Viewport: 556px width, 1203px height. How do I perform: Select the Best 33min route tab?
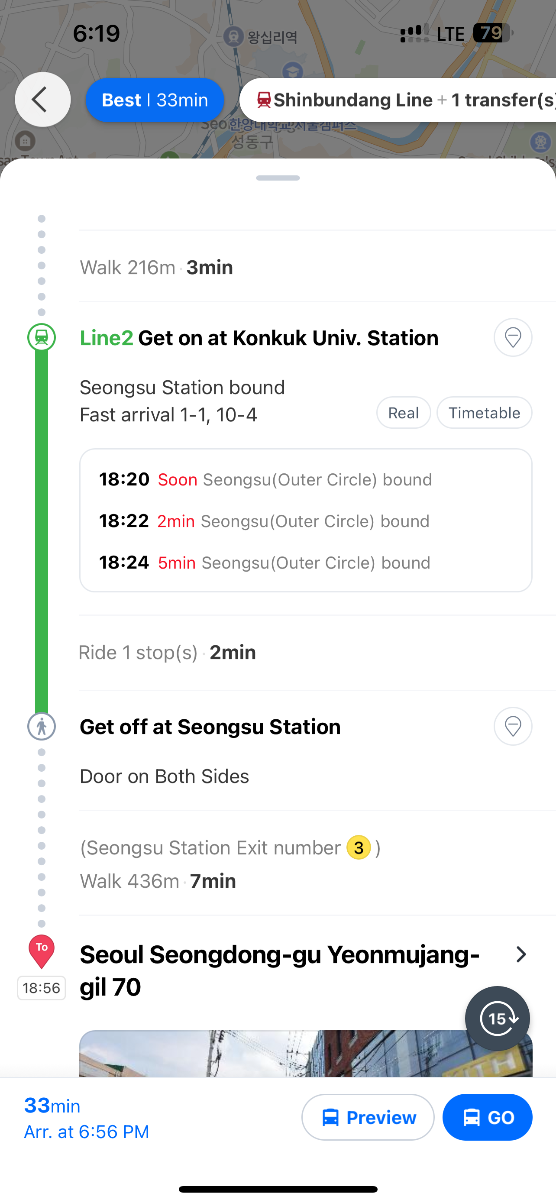155,100
